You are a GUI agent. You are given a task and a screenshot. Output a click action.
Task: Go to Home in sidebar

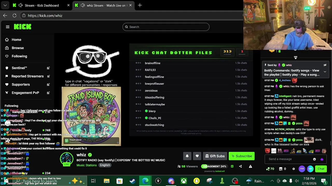click(16, 40)
